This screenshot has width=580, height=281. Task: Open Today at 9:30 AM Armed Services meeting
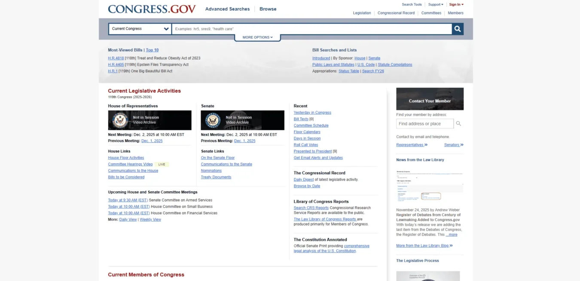[x=128, y=200]
